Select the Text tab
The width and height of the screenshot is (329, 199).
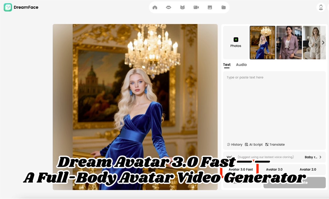[x=227, y=65]
